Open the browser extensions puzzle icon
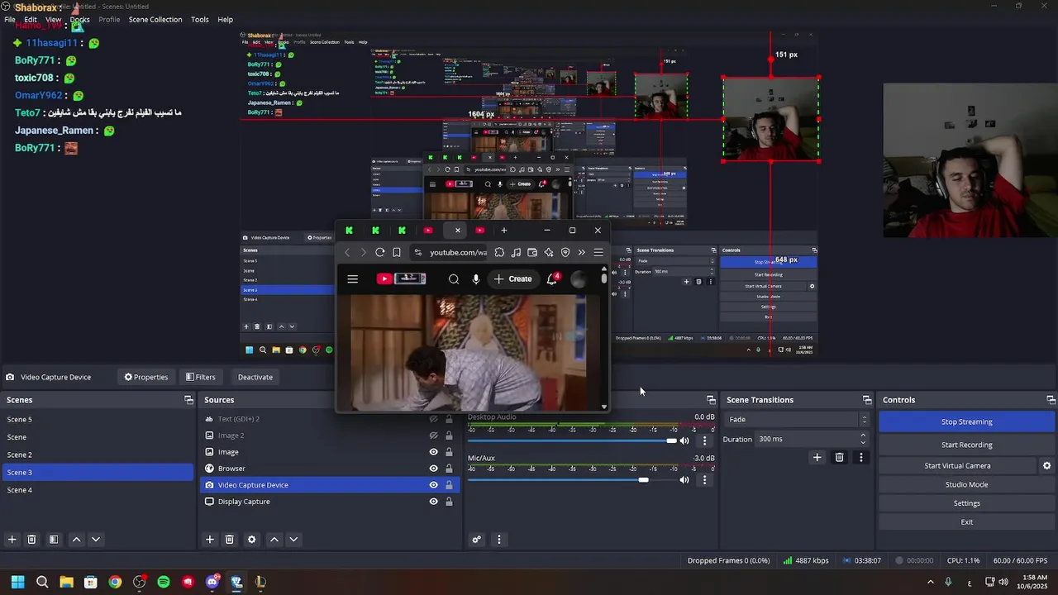 pyautogui.click(x=499, y=252)
